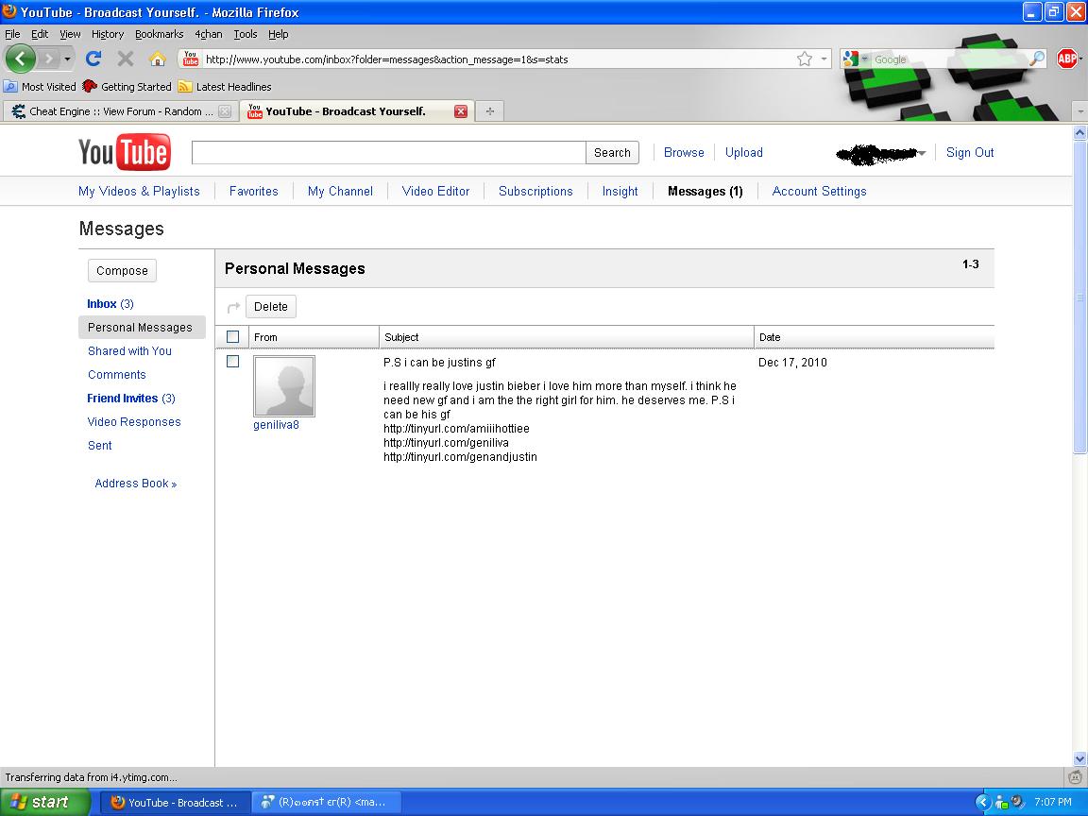Screen dimensions: 1088x816
Task: Open the Getting Started bookmark
Action: (x=127, y=87)
